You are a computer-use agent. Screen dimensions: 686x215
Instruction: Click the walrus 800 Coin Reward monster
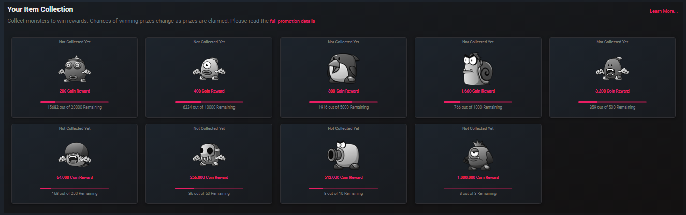coord(343,69)
